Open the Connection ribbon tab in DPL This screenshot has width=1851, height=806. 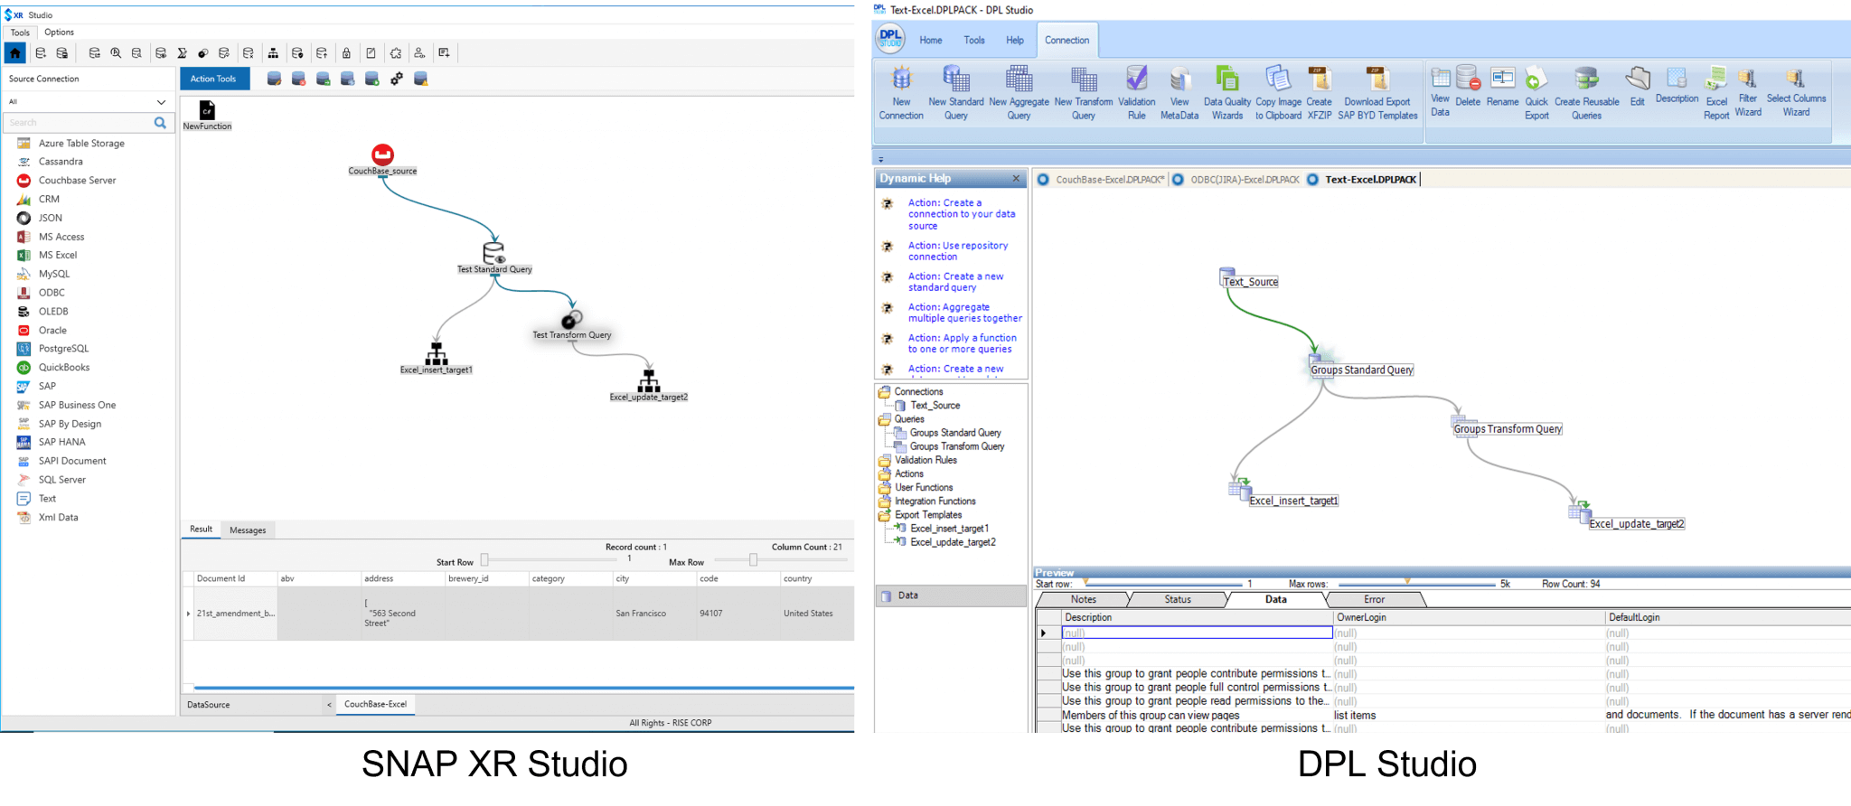click(x=1066, y=41)
